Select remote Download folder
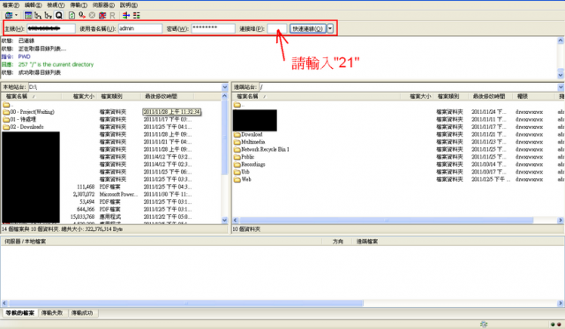This screenshot has width=565, height=329. coord(248,135)
